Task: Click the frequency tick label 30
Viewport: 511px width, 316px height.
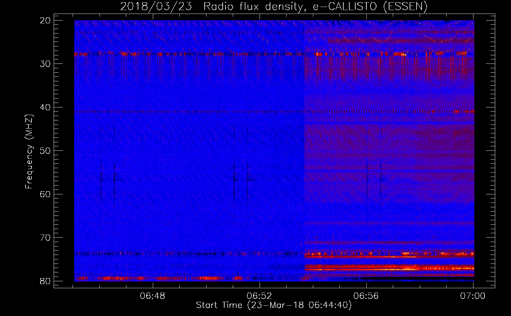Action: (45, 64)
